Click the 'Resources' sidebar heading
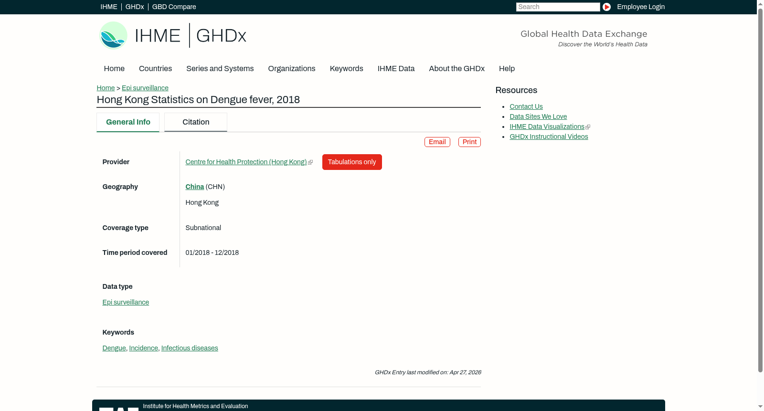 tap(516, 91)
